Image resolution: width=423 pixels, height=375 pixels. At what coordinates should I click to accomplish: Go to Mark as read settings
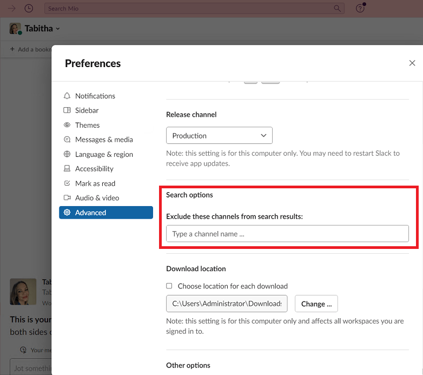pyautogui.click(x=95, y=183)
